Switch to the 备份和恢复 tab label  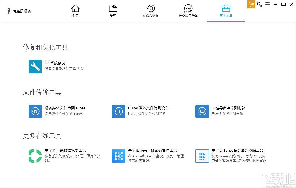click(x=151, y=16)
